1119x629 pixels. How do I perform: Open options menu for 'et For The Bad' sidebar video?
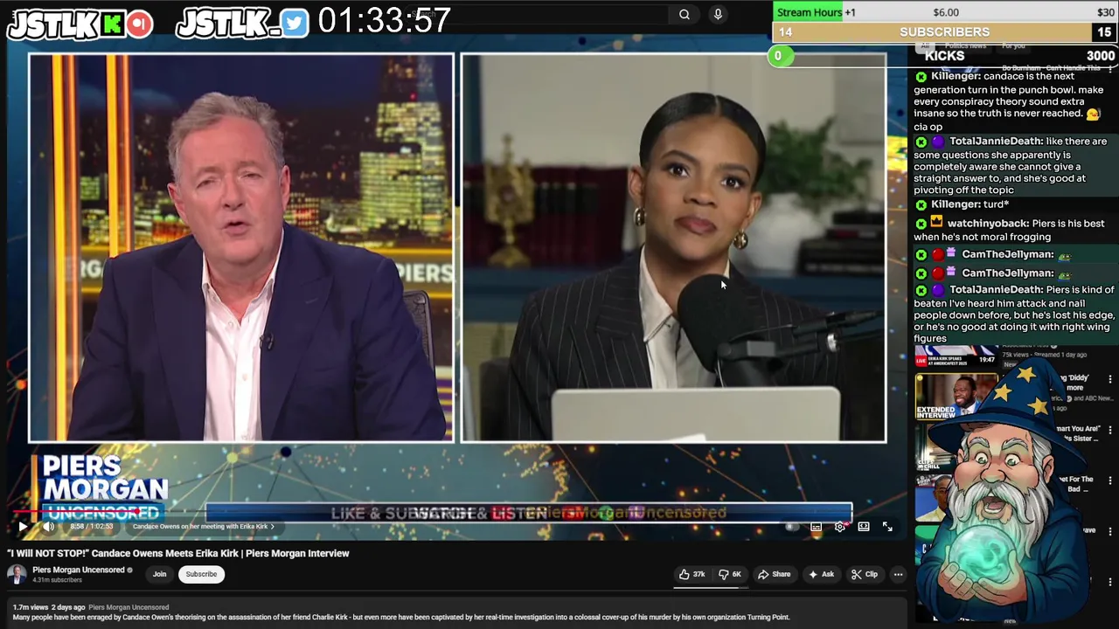click(1110, 481)
